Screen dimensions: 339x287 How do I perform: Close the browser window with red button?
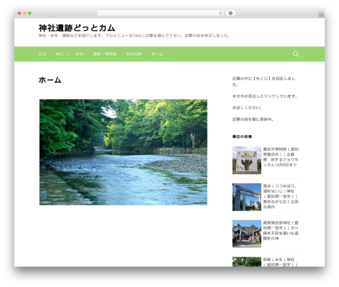20,14
